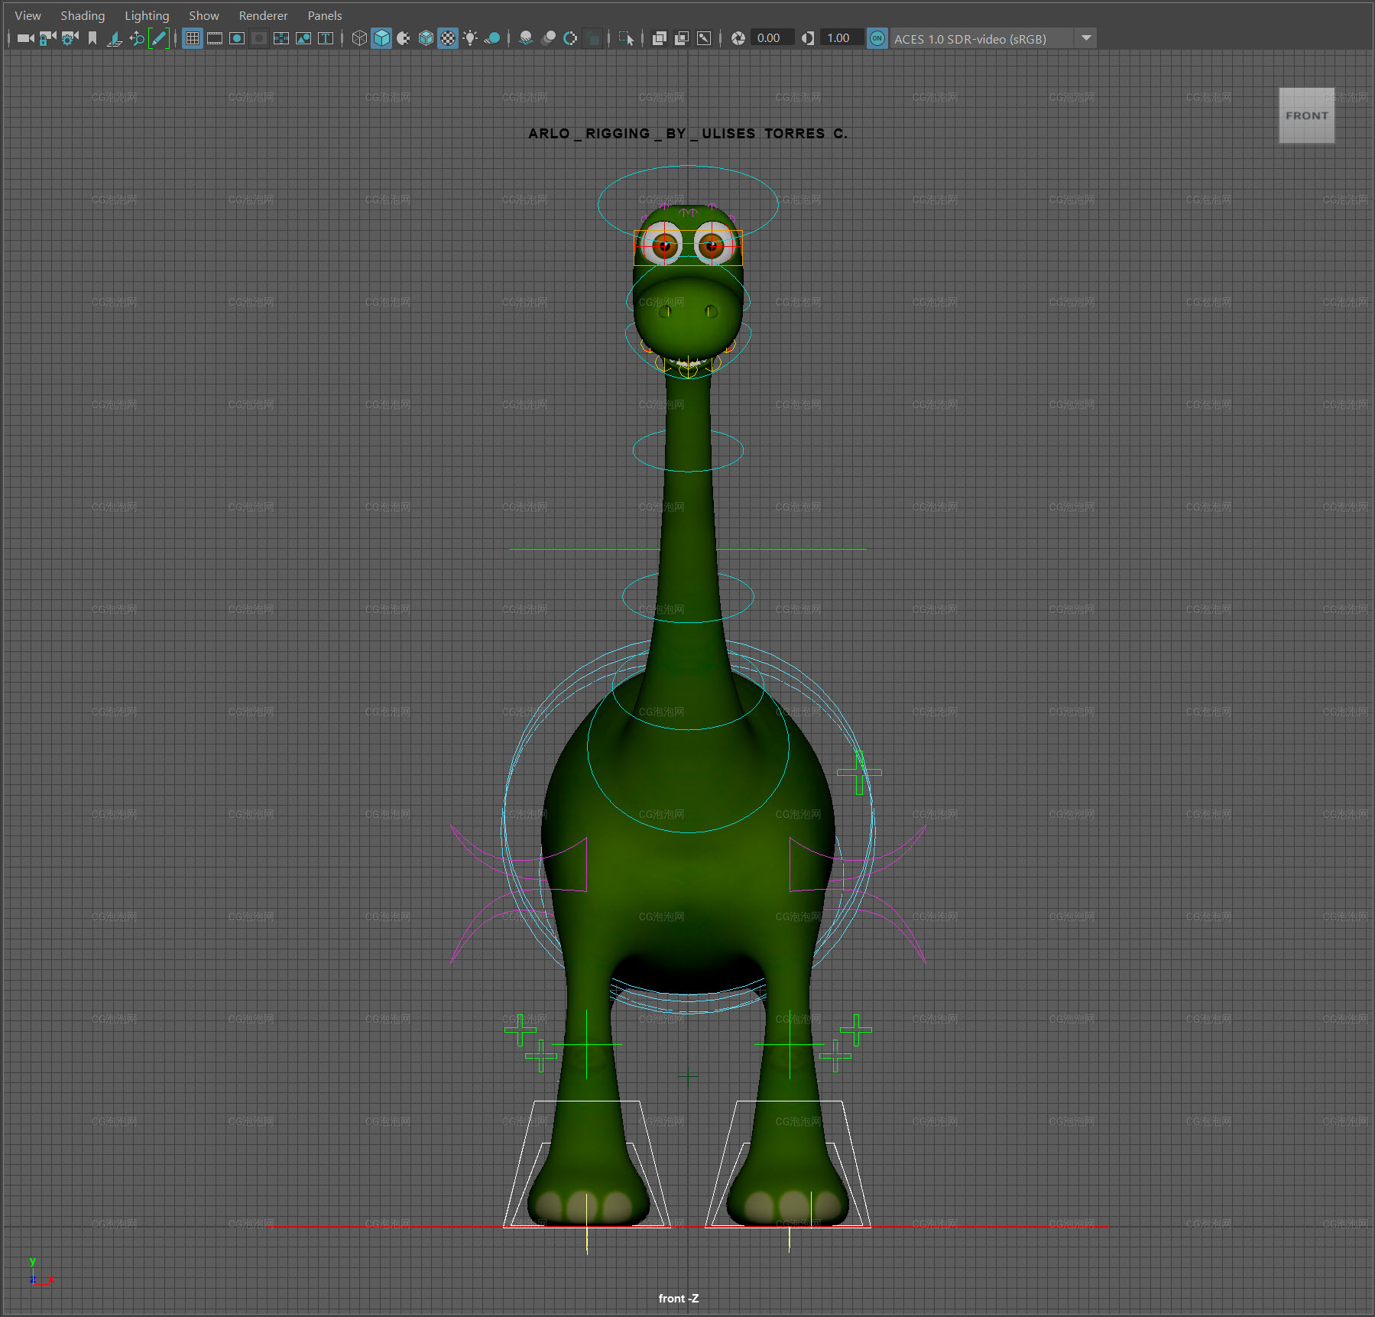Image resolution: width=1375 pixels, height=1317 pixels.
Task: Toggle the Gate Mask display
Action: click(259, 38)
